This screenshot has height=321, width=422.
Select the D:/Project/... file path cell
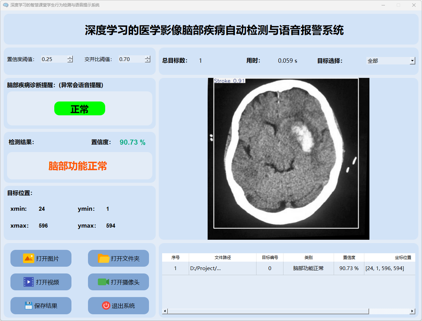tap(223, 268)
